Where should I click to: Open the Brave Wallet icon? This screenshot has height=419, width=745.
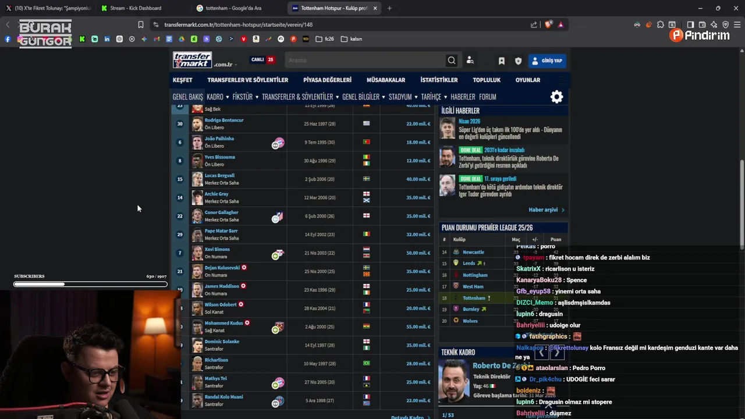703,24
